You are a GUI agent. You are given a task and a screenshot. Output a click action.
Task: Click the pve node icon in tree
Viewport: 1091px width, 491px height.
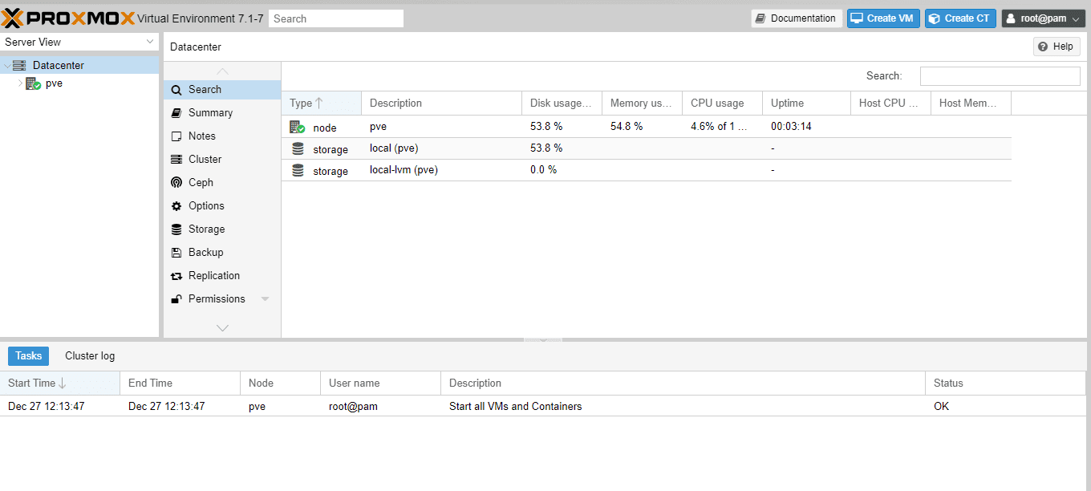33,83
